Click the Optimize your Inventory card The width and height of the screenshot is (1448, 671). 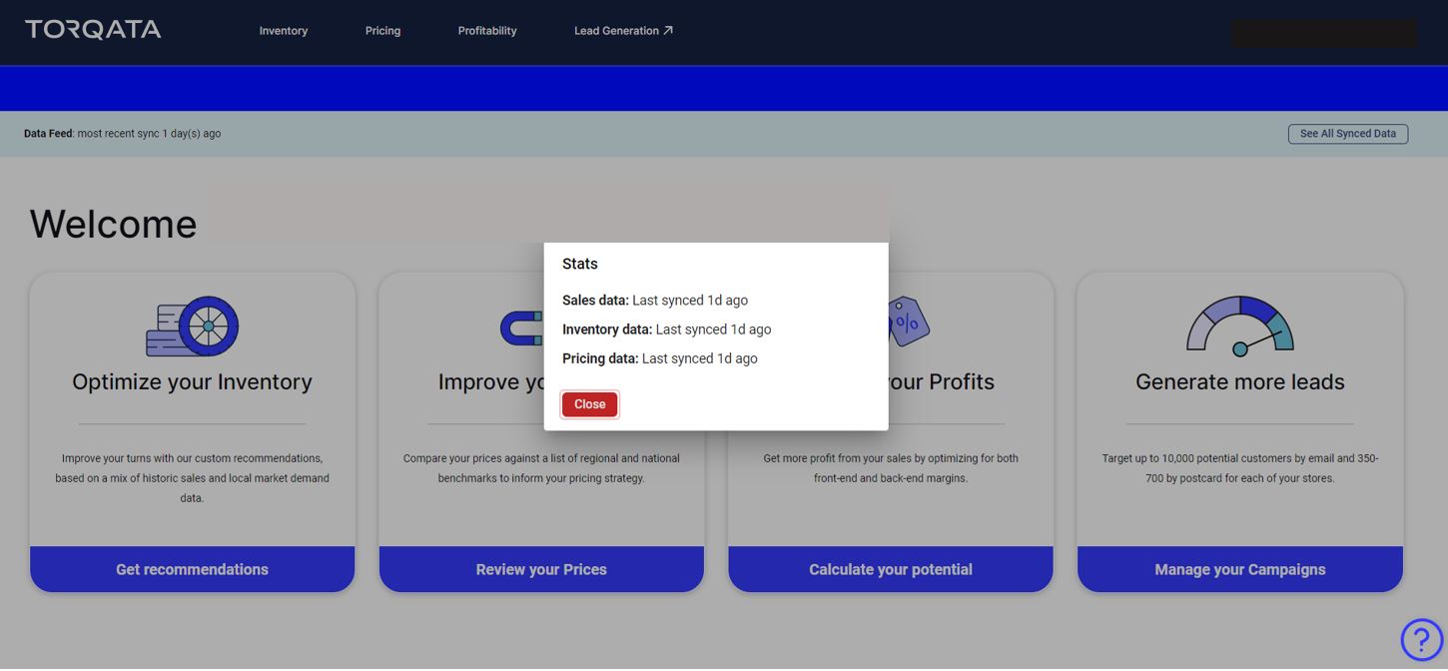coord(192,429)
